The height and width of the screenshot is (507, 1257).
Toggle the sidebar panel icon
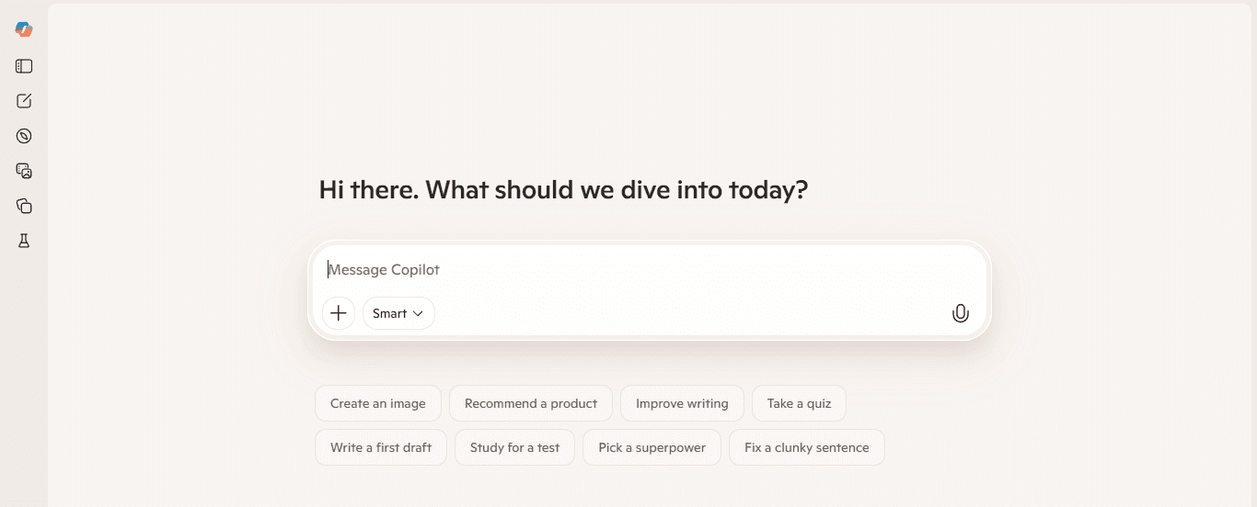tap(24, 66)
